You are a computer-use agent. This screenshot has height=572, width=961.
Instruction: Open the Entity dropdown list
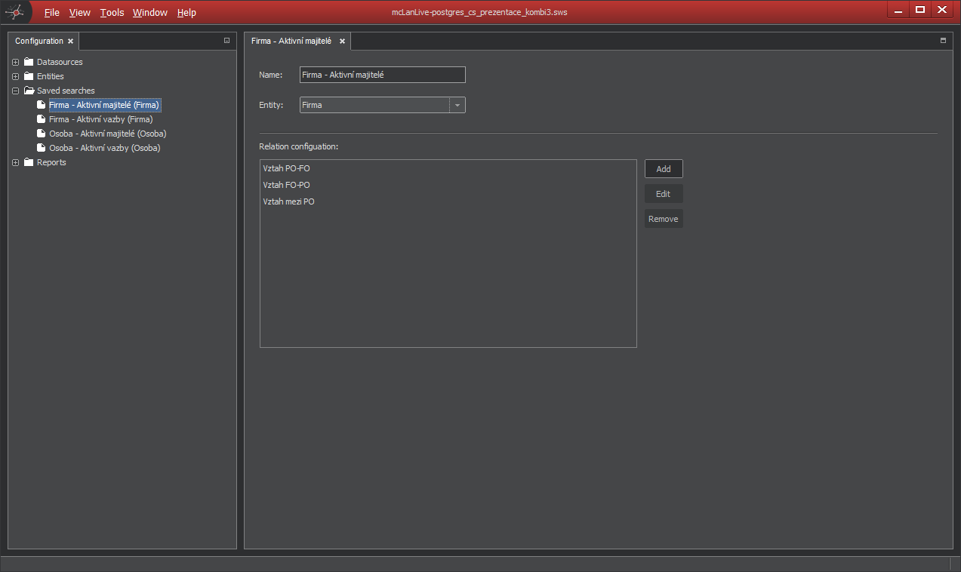click(x=457, y=105)
